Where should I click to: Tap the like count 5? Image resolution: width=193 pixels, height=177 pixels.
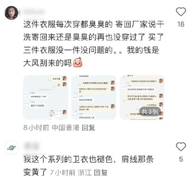pyautogui.click(x=181, y=159)
